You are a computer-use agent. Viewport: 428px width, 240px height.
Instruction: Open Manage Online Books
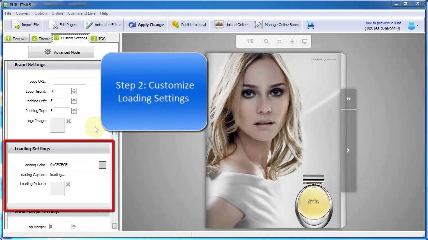[x=277, y=25]
